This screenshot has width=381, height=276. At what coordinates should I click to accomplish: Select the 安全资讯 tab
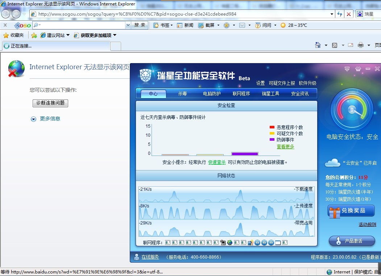[300, 94]
